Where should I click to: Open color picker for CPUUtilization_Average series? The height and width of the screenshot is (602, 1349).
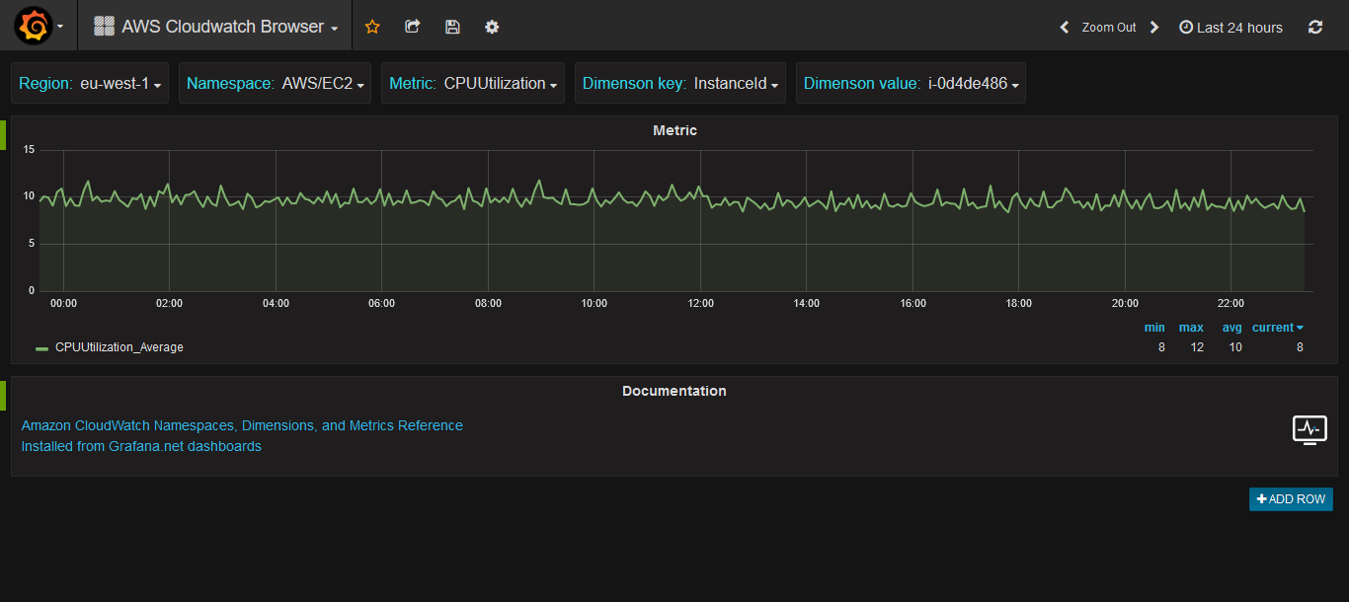(41, 348)
